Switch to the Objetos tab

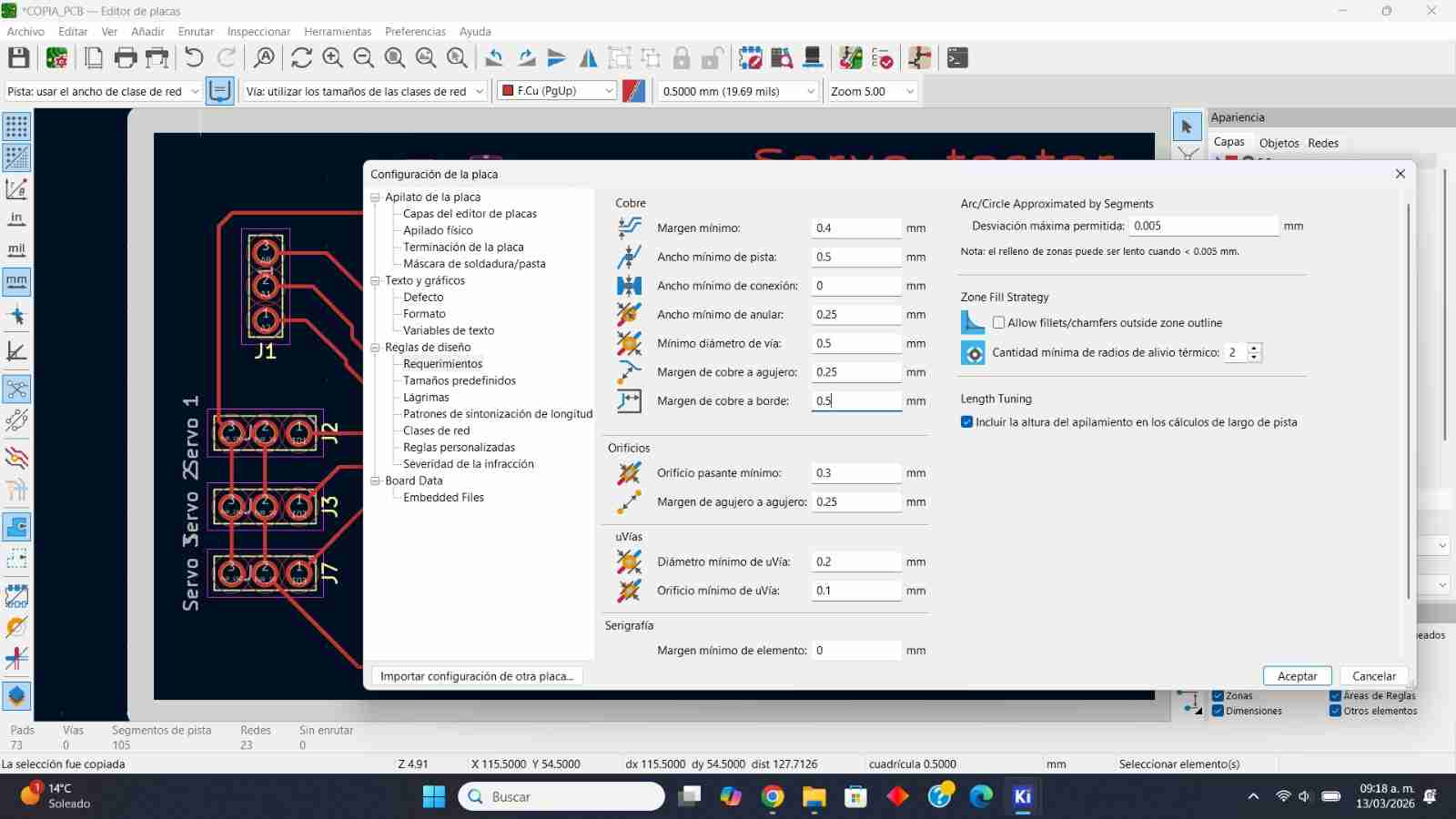tap(1279, 143)
